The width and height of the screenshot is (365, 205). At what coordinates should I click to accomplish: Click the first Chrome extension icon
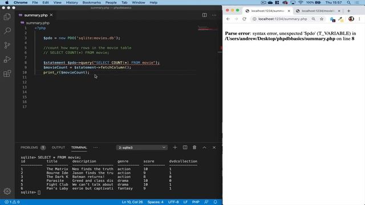click(332, 19)
